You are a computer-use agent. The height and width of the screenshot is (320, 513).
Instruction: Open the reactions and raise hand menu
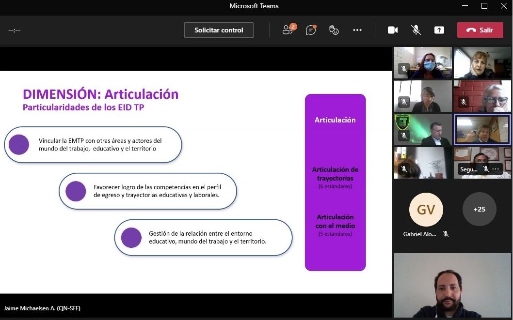coord(334,30)
